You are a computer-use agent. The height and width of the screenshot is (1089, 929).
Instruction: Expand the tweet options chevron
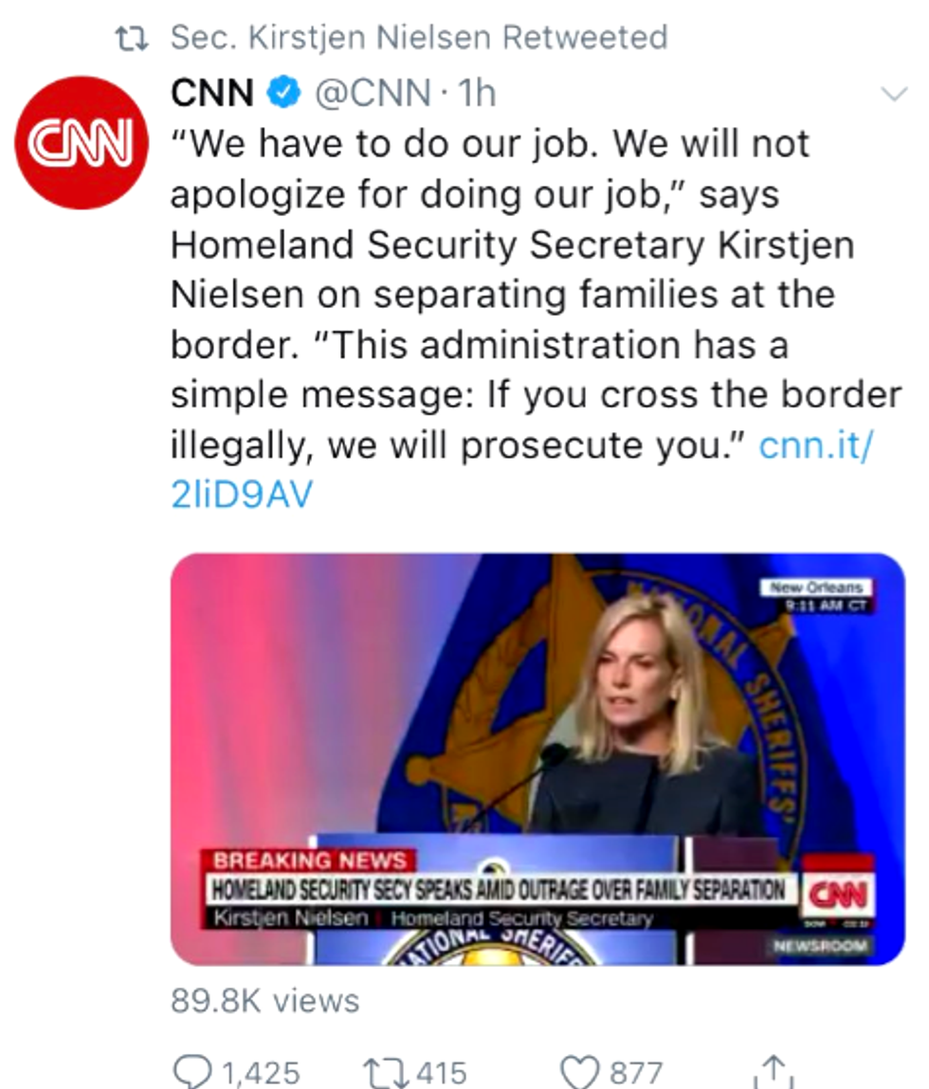(893, 94)
